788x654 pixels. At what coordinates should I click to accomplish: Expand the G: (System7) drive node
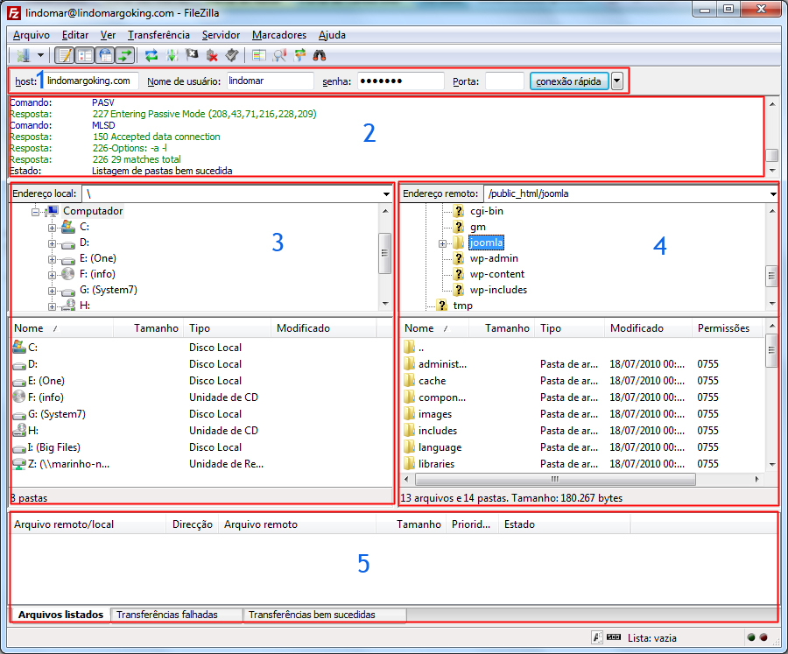[52, 291]
